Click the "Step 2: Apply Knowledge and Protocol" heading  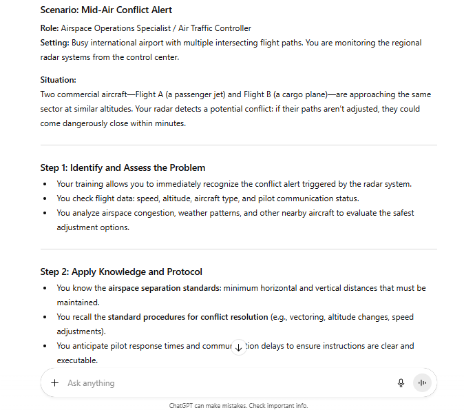tap(121, 271)
